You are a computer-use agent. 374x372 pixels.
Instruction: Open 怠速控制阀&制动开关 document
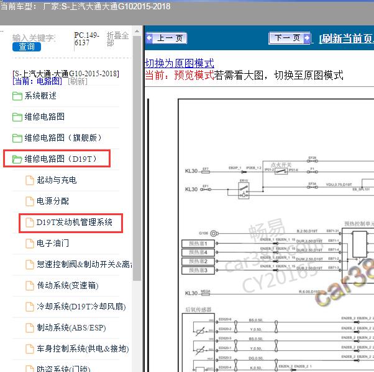pyautogui.click(x=84, y=264)
